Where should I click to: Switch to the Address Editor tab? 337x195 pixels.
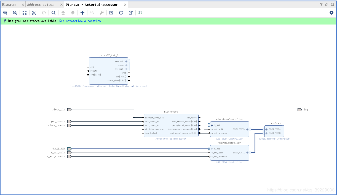tap(41, 4)
